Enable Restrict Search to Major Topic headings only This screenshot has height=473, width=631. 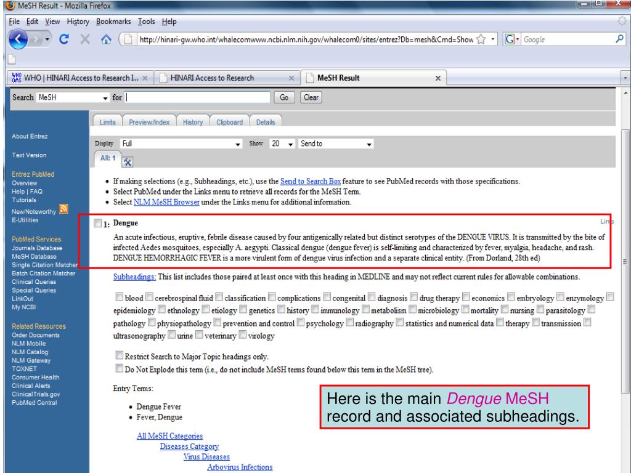click(119, 355)
